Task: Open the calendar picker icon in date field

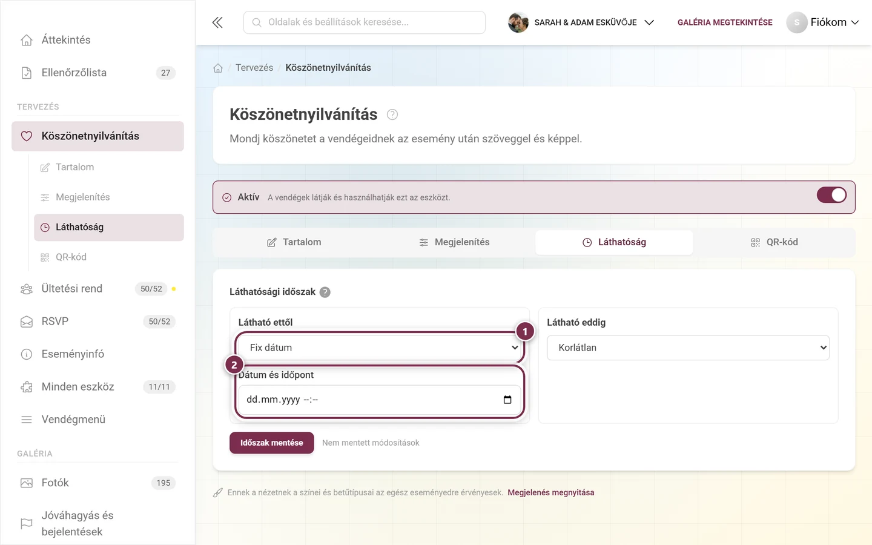Action: coord(507,400)
